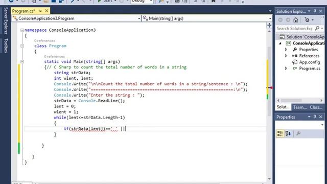The width and height of the screenshot is (327, 184).
Task: Collapse the static void Main method block
Action: tap(22, 62)
